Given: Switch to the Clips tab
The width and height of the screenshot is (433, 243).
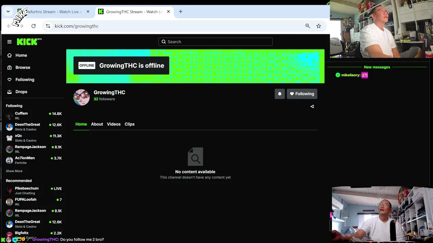Looking at the screenshot, I should tap(130, 124).
